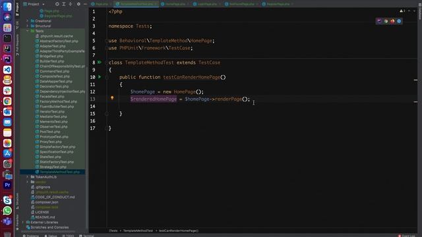The height and width of the screenshot is (237, 422).
Task: Expand External Libraries node
Action: [23, 223]
